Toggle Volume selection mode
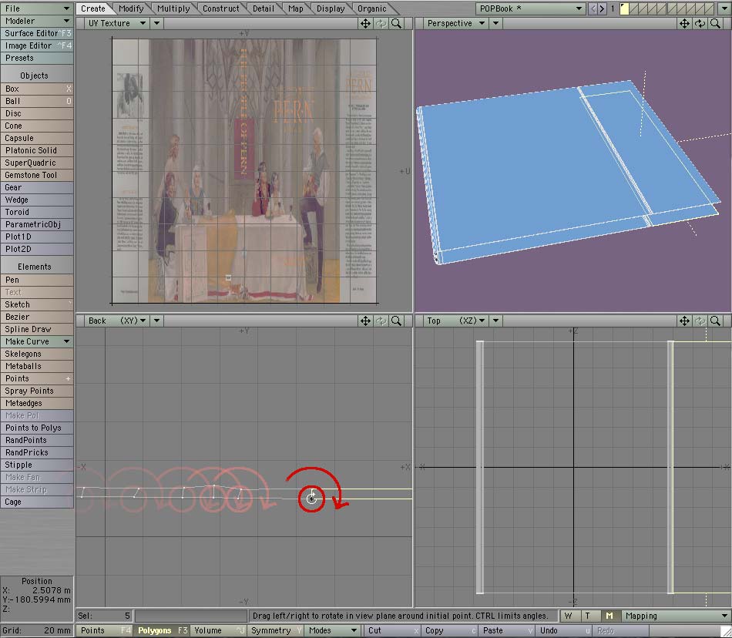The height and width of the screenshot is (638, 732). (219, 630)
